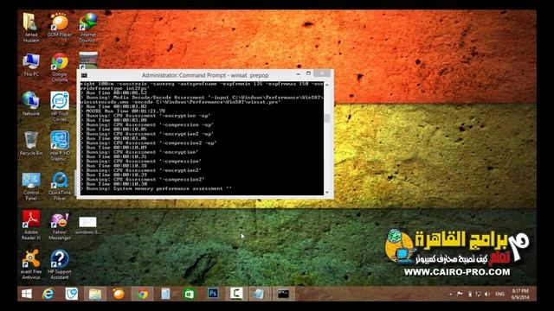Open the Command Prompt system menu icon

click(x=84, y=75)
